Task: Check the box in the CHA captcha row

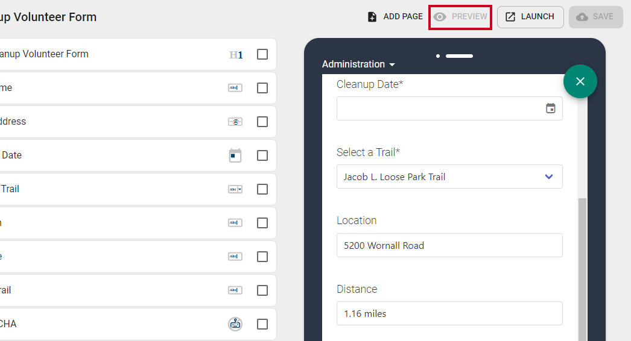Action: click(262, 324)
